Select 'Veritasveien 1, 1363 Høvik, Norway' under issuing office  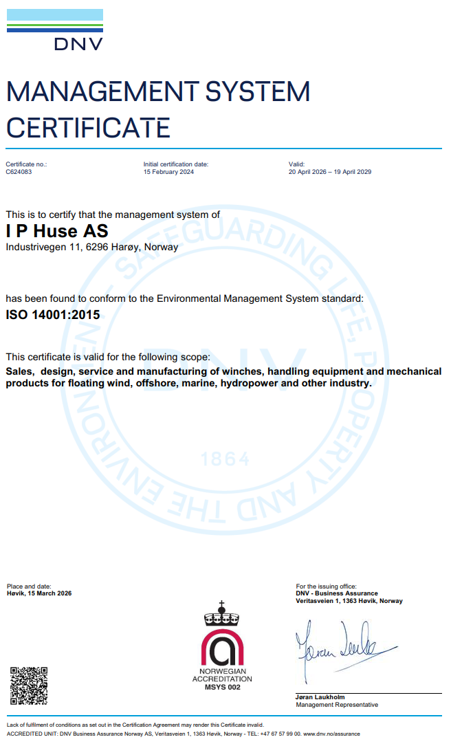click(349, 601)
